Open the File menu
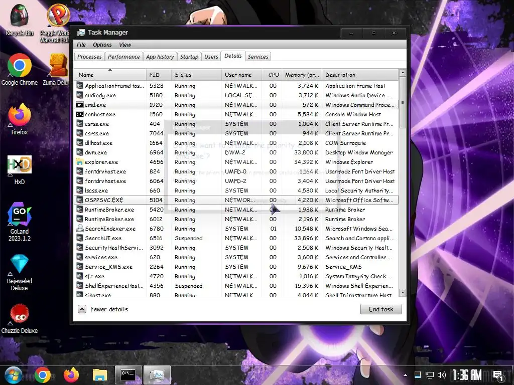The width and height of the screenshot is (514, 385). point(81,45)
